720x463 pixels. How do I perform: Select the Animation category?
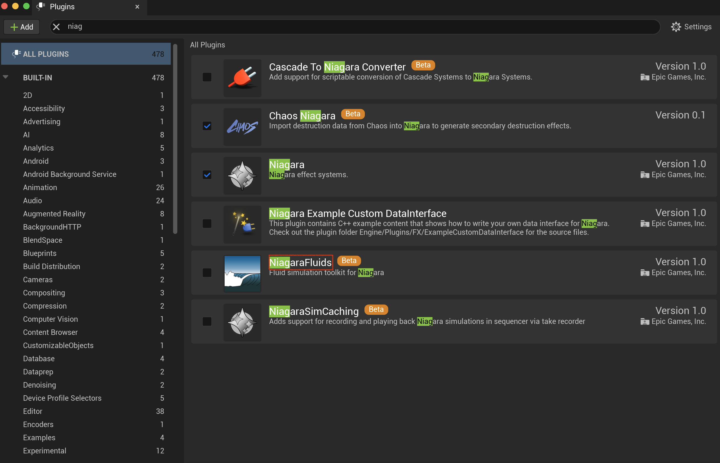pyautogui.click(x=86, y=188)
